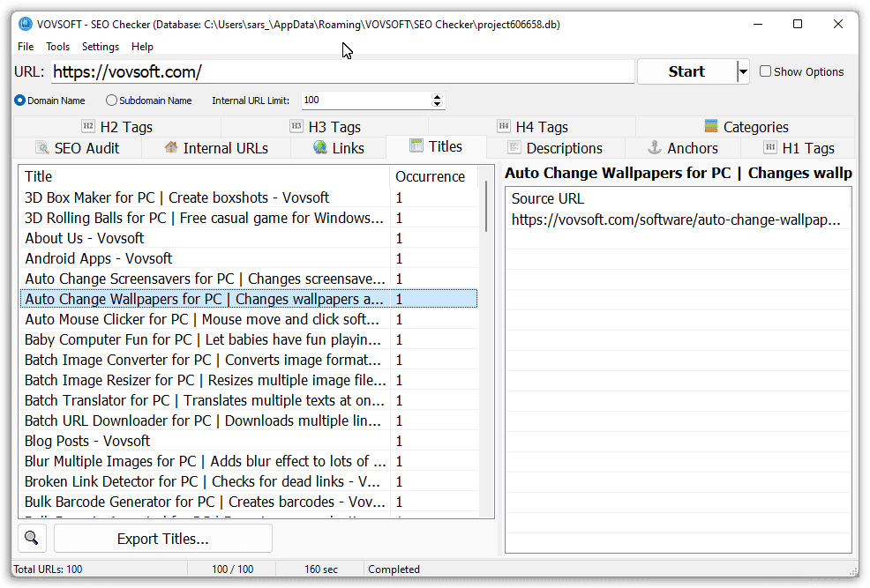Click the 'Total URLs: 100' status text
The height and width of the screenshot is (588, 870).
(48, 569)
